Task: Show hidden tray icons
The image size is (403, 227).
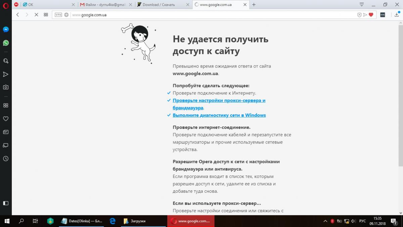Action: (325, 221)
